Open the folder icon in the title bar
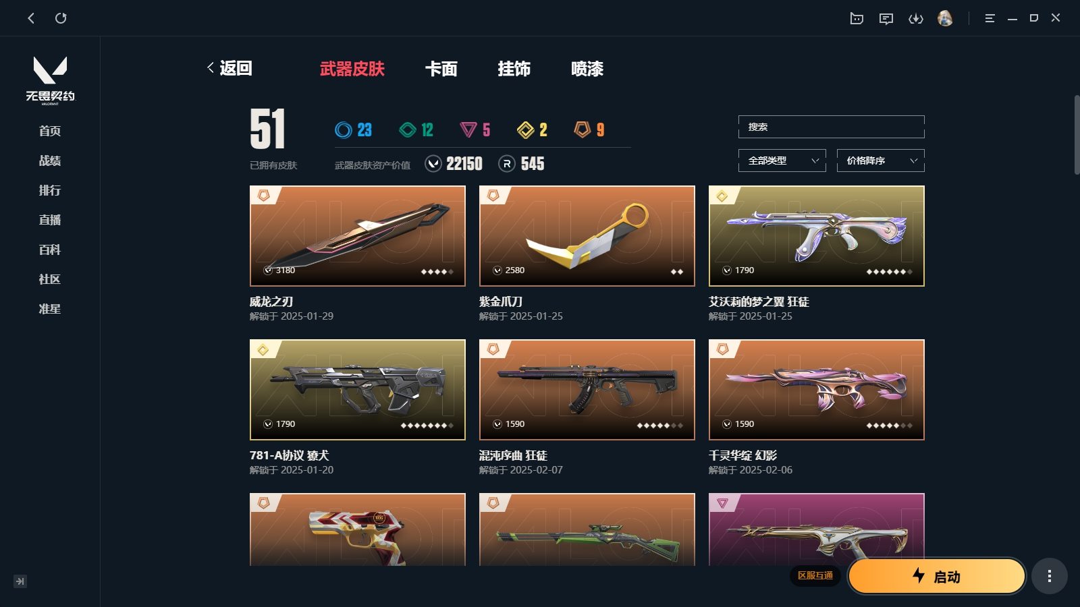This screenshot has width=1080, height=607. (857, 18)
